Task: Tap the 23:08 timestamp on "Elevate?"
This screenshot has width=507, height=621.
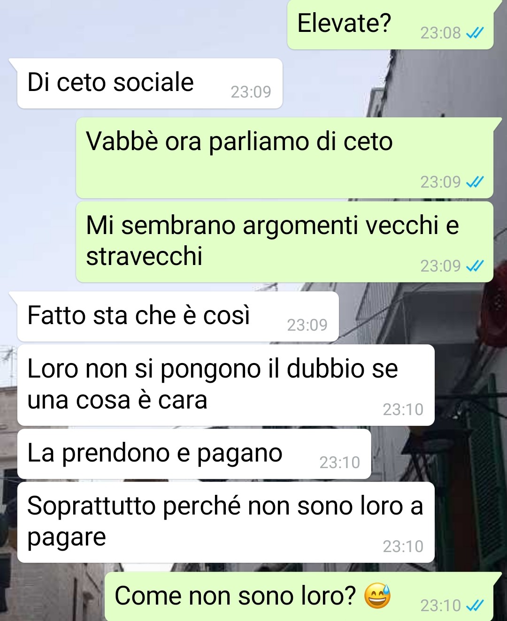Action: [440, 33]
